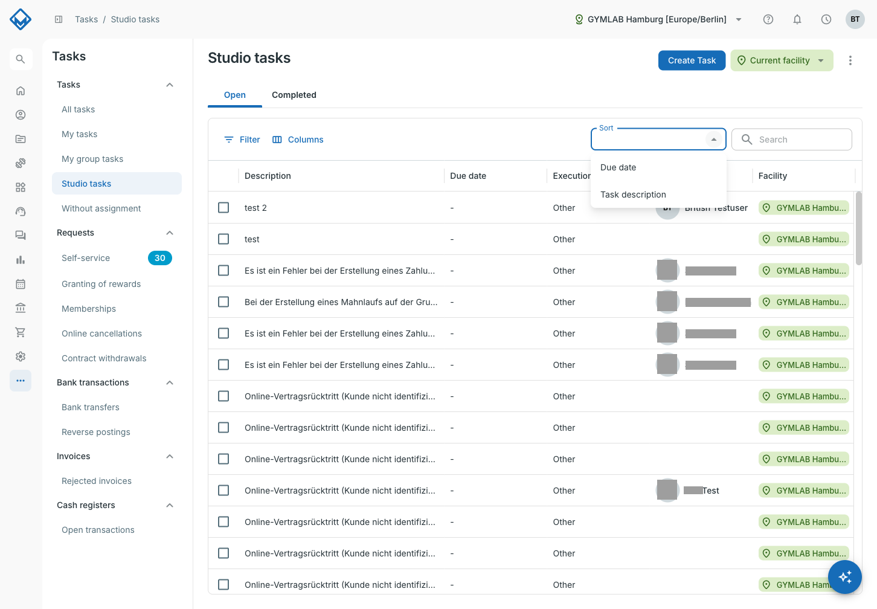Image resolution: width=877 pixels, height=609 pixels.
Task: Click the sidebar search magnifier icon
Action: (x=21, y=59)
